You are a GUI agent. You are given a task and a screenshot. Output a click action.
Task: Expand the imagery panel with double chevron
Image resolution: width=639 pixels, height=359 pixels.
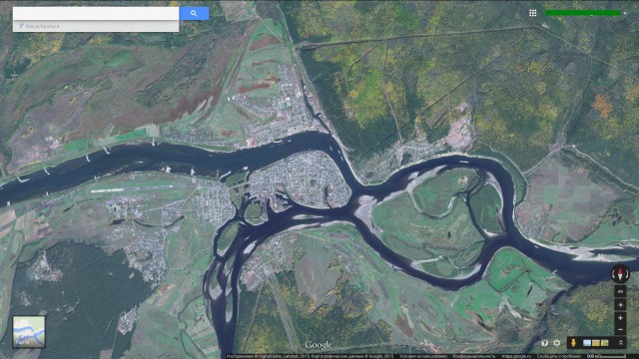coord(621,343)
